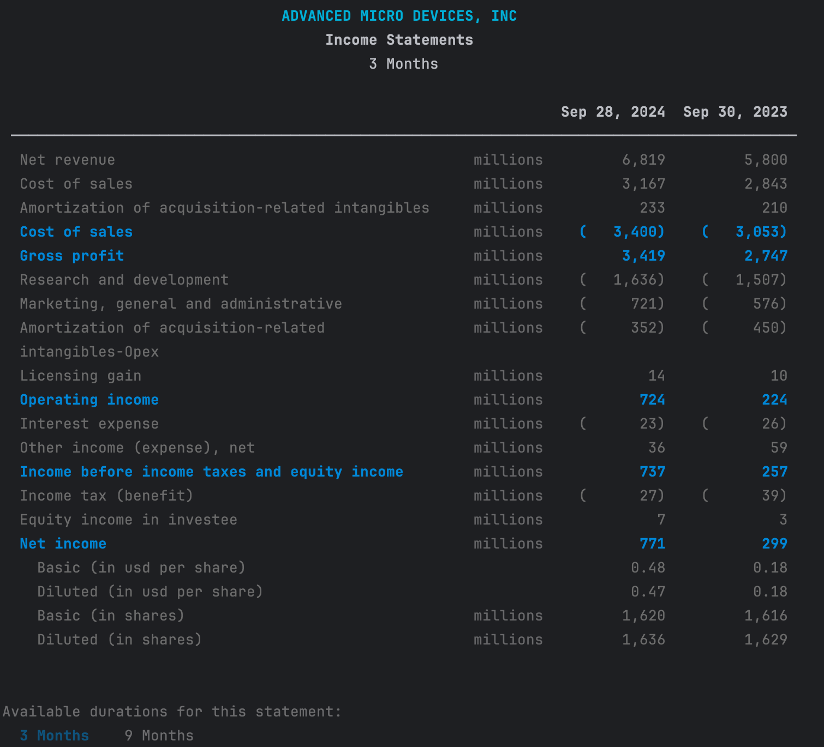The image size is (824, 747).
Task: Click income tax value (27)
Action: (622, 496)
